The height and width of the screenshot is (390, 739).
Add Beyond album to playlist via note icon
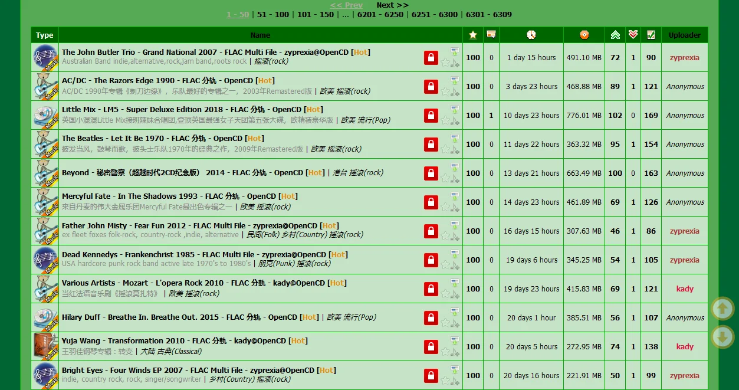pos(455,178)
